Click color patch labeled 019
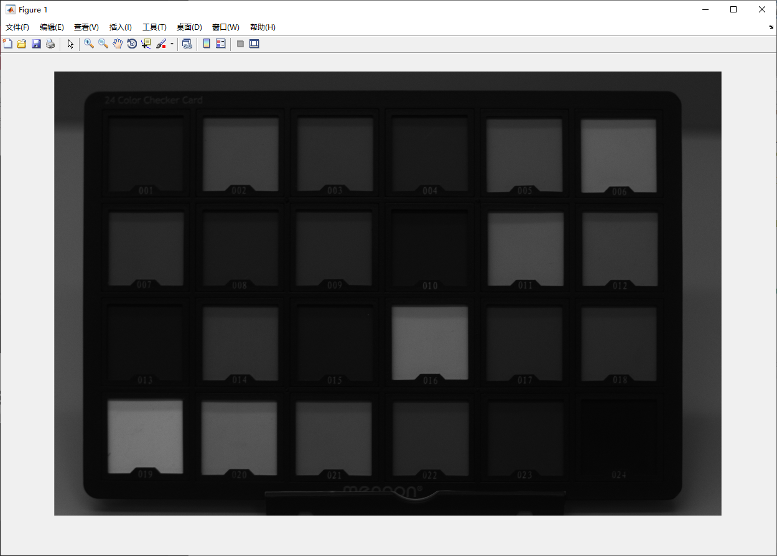 [x=145, y=437]
